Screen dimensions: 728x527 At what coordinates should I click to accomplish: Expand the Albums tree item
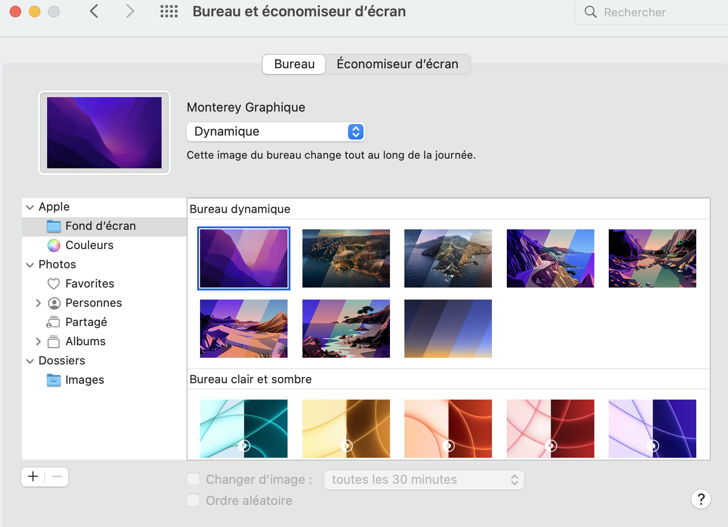tap(38, 341)
